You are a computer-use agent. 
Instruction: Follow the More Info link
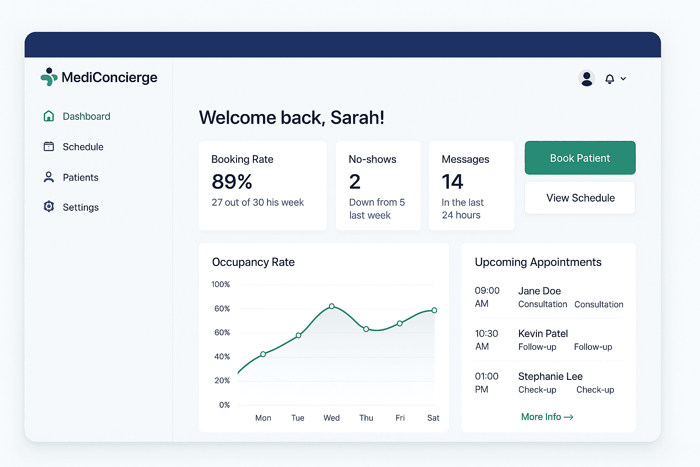tap(541, 417)
